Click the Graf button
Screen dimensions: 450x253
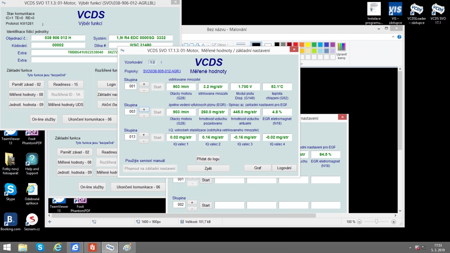coord(258,168)
